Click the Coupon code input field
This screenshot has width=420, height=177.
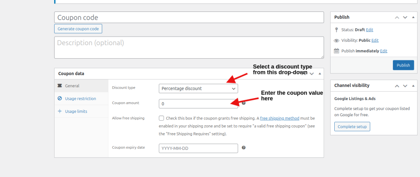pyautogui.click(x=189, y=17)
